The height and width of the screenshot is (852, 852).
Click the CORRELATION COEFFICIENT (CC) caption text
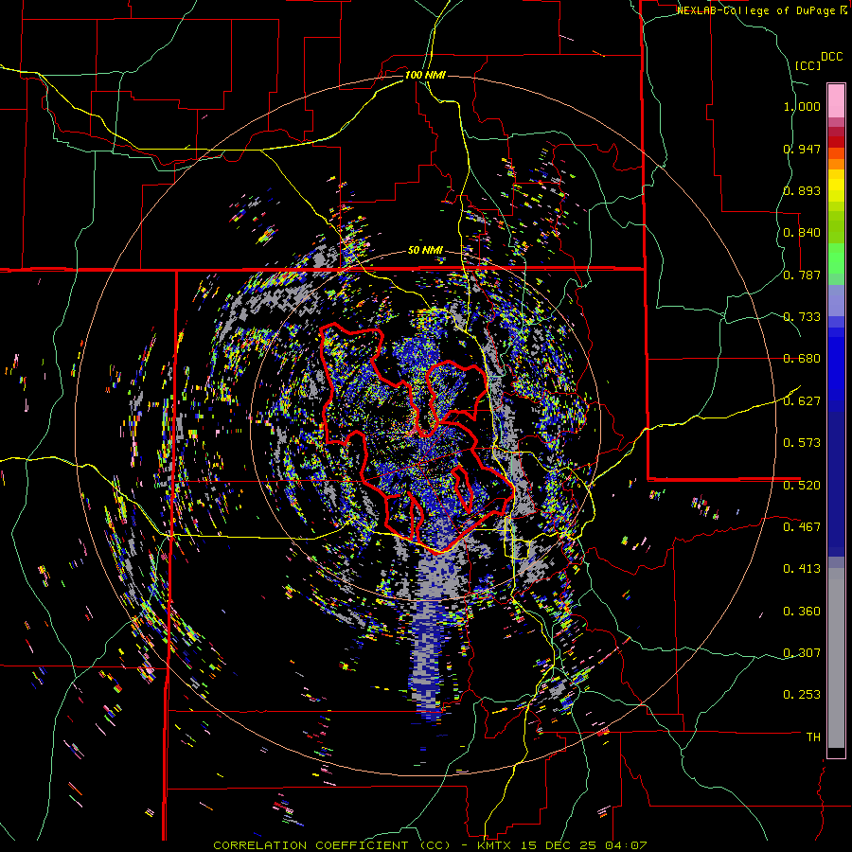(332, 845)
